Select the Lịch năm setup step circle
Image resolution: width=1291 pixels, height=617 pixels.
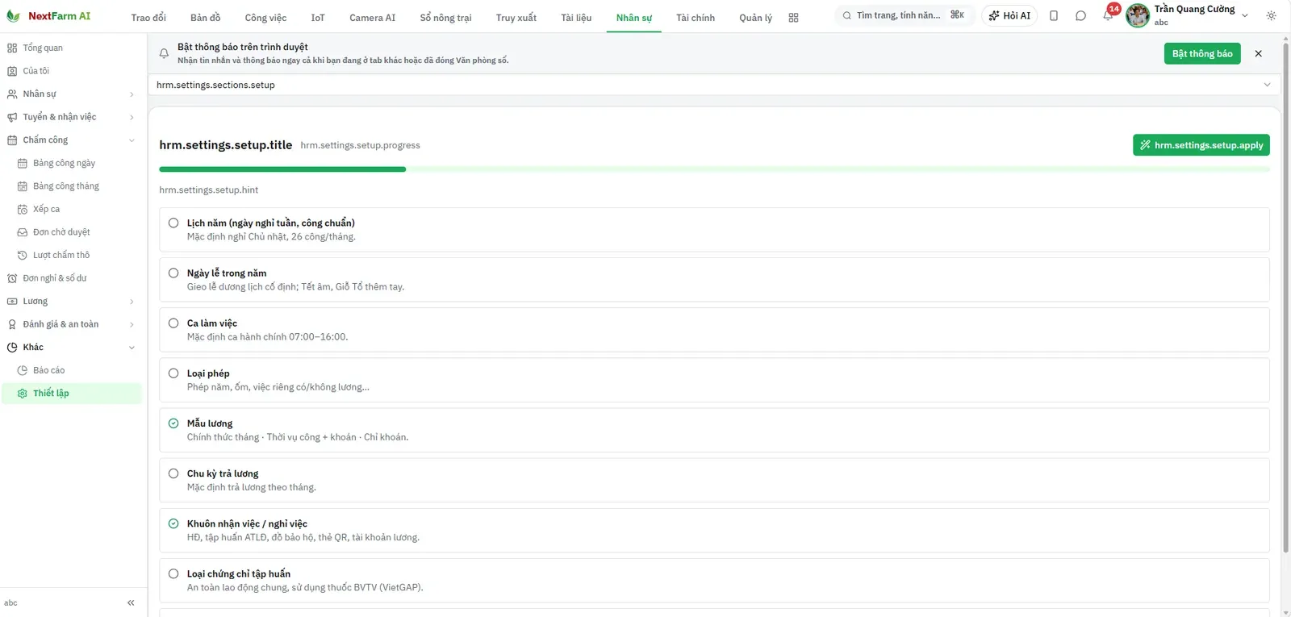click(x=173, y=223)
